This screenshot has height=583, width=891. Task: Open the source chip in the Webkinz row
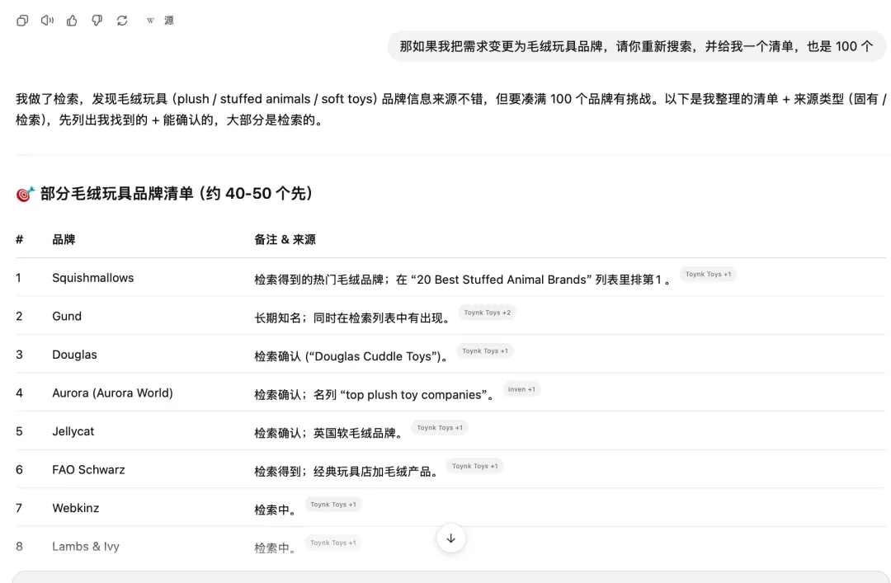tap(333, 505)
